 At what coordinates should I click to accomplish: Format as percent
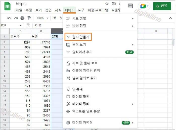(61, 18)
